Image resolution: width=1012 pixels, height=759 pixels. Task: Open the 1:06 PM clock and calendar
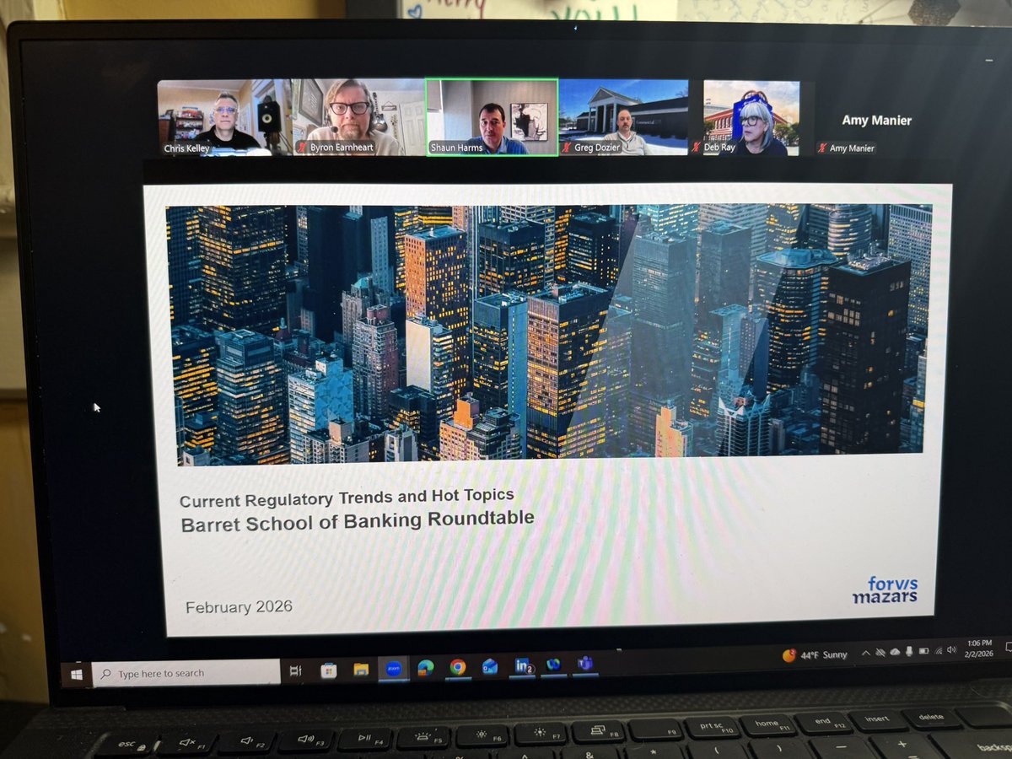click(979, 648)
